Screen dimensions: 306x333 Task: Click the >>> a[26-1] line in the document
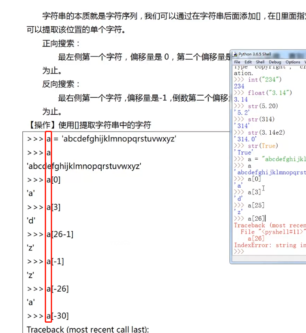(x=50, y=234)
